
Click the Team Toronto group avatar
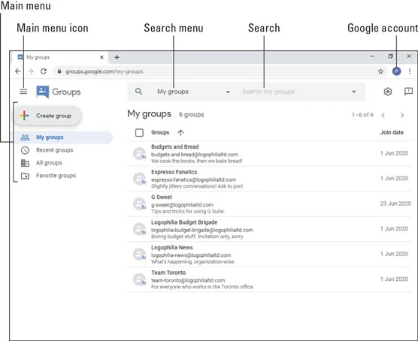pyautogui.click(x=140, y=279)
